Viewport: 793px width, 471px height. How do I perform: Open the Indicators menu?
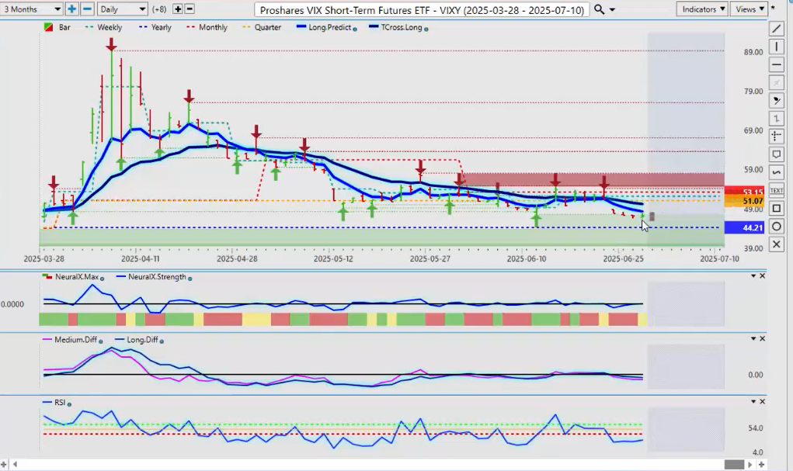701,9
